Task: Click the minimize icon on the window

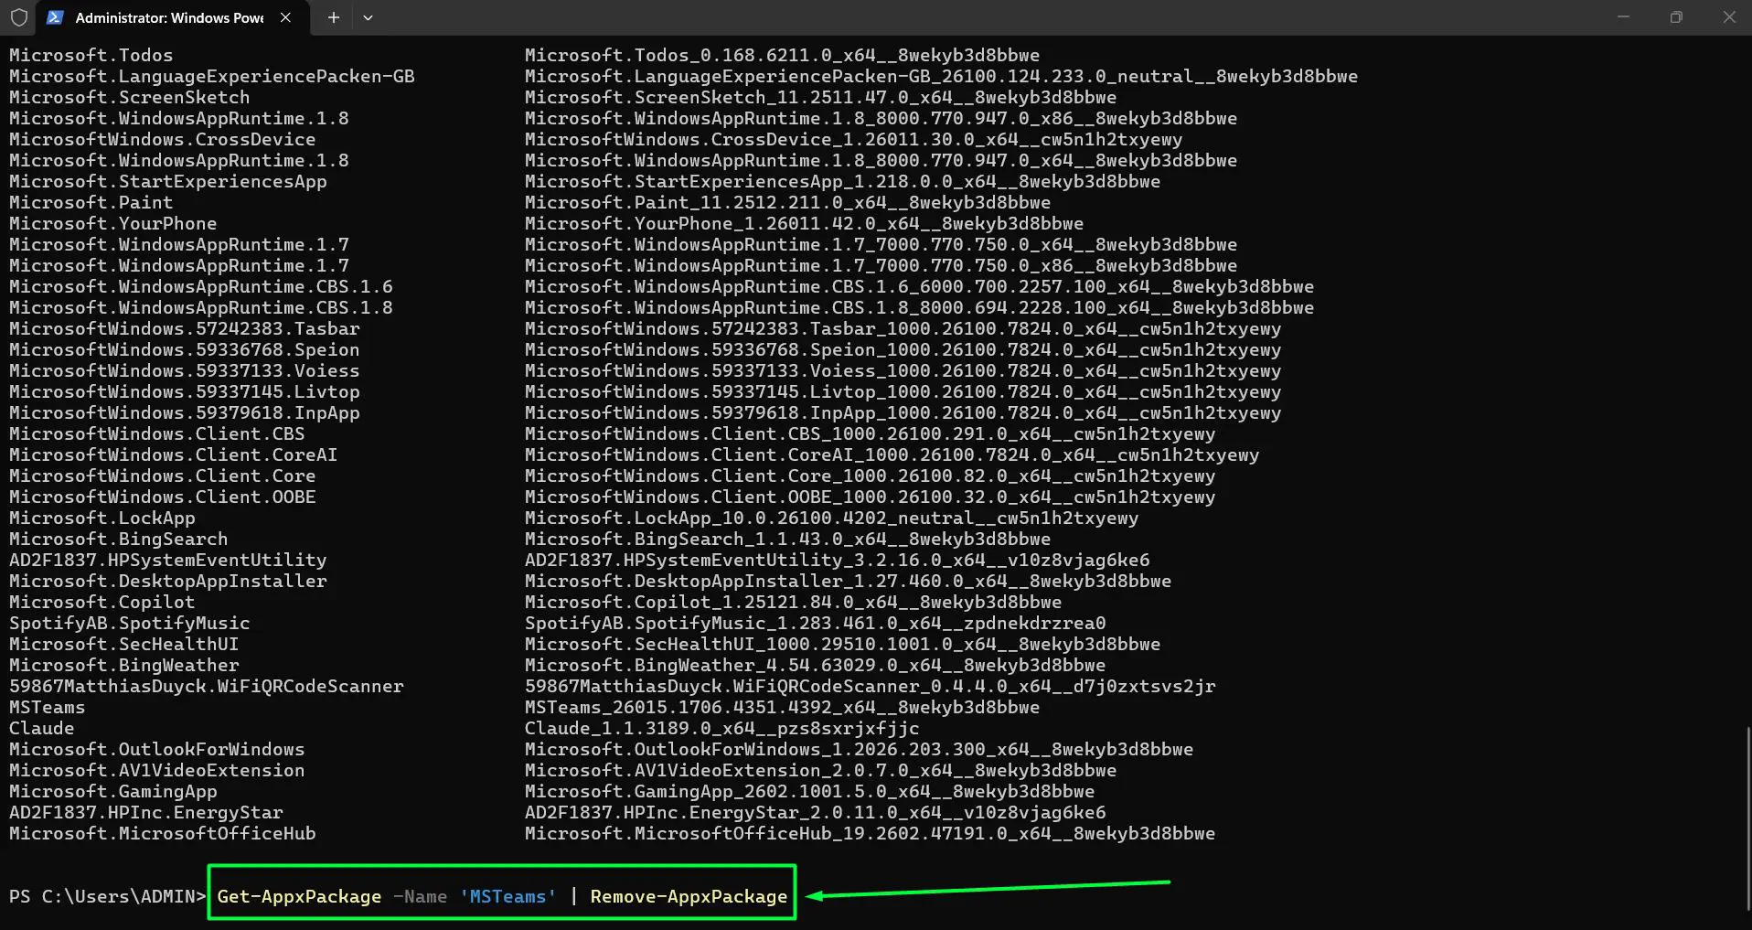Action: [x=1624, y=16]
